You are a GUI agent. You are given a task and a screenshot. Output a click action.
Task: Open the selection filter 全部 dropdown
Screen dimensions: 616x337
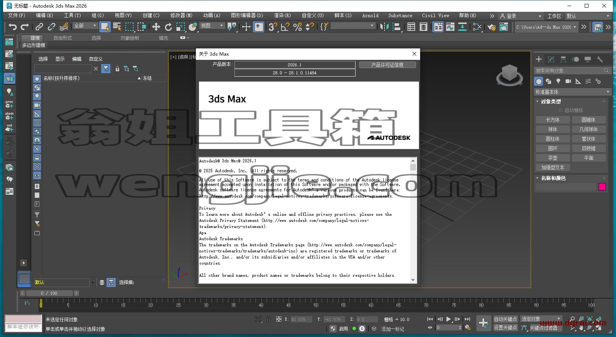tap(85, 26)
